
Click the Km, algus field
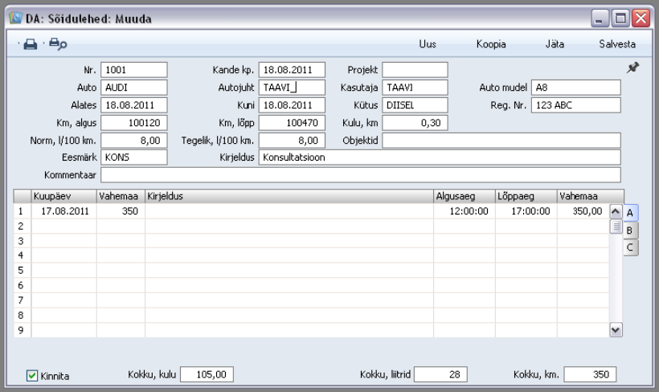134,123
